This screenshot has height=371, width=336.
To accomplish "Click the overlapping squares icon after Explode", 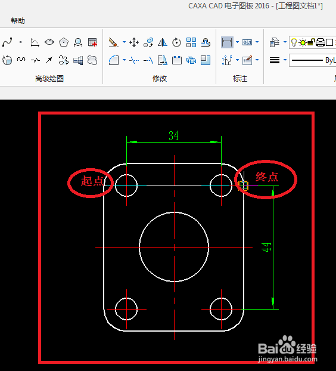I will coord(206,60).
